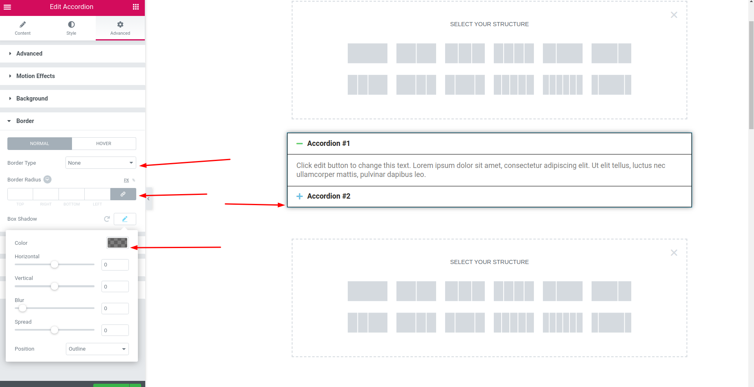Click the Spread slider handle
The image size is (754, 387).
tap(54, 330)
